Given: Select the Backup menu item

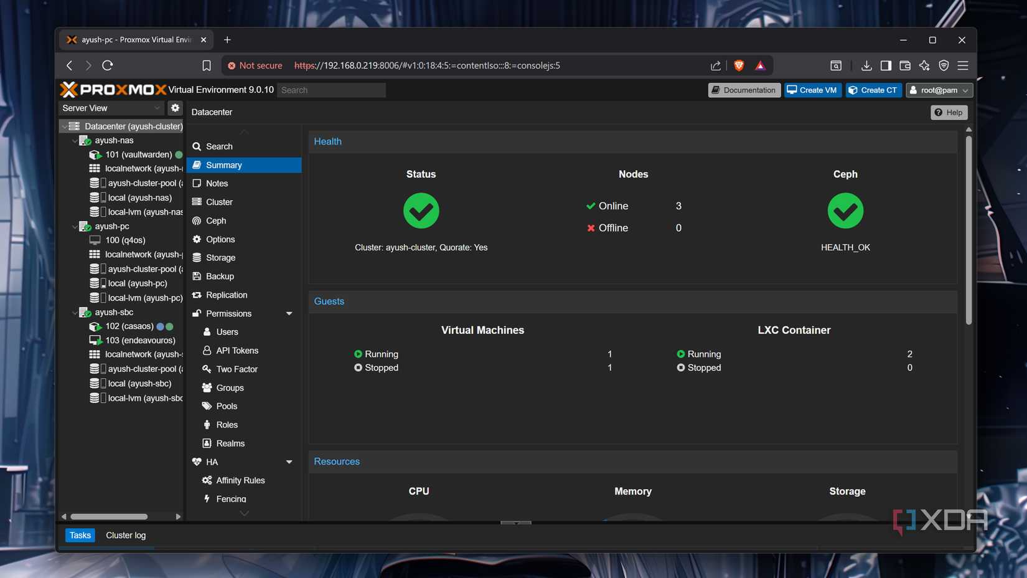Looking at the screenshot, I should [x=220, y=276].
